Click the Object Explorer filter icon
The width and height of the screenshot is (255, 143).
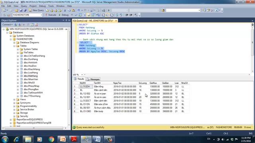tap(28, 25)
